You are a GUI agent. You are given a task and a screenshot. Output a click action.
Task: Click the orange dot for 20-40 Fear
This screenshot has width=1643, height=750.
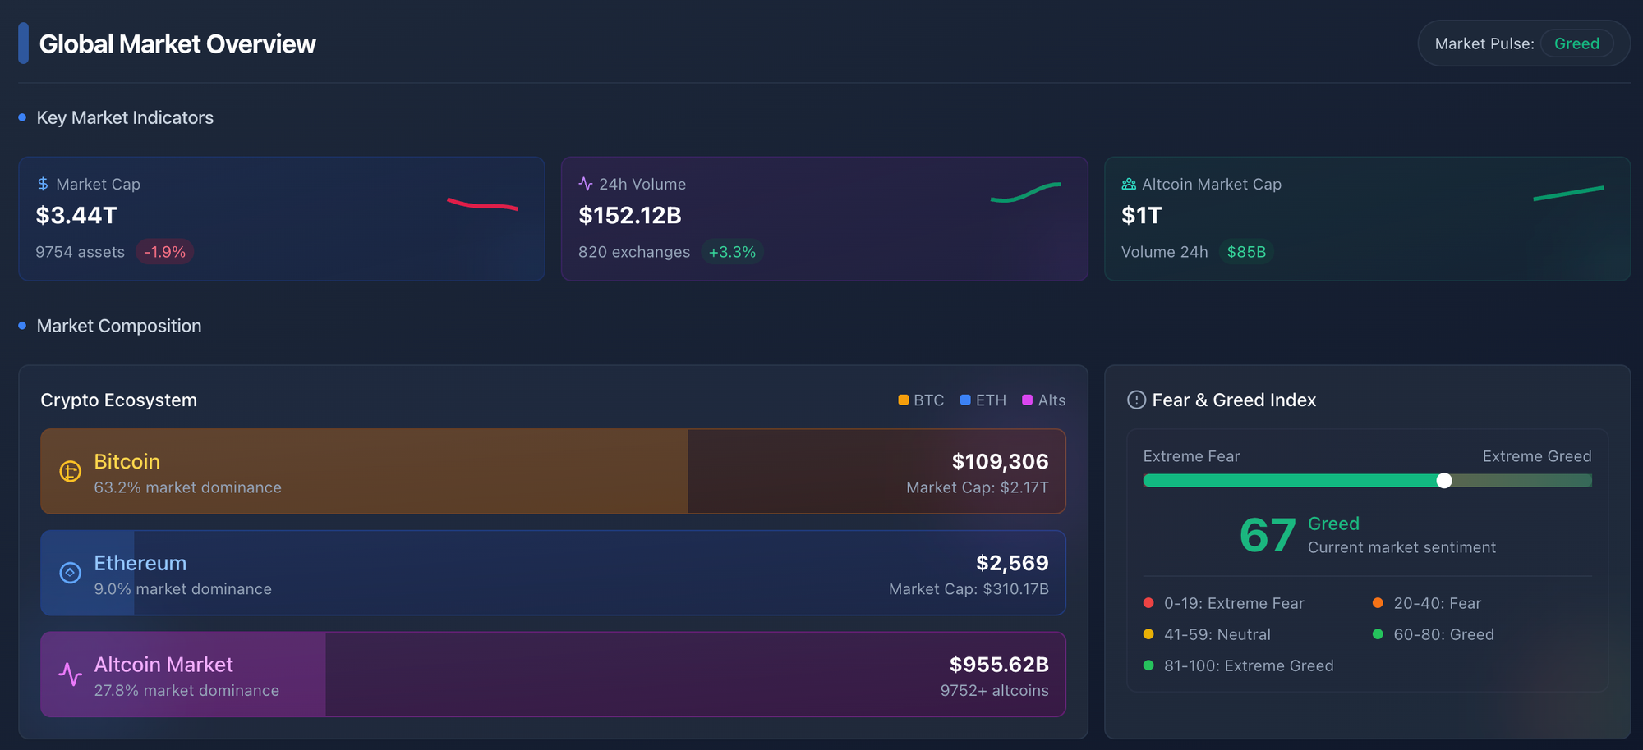tap(1378, 603)
